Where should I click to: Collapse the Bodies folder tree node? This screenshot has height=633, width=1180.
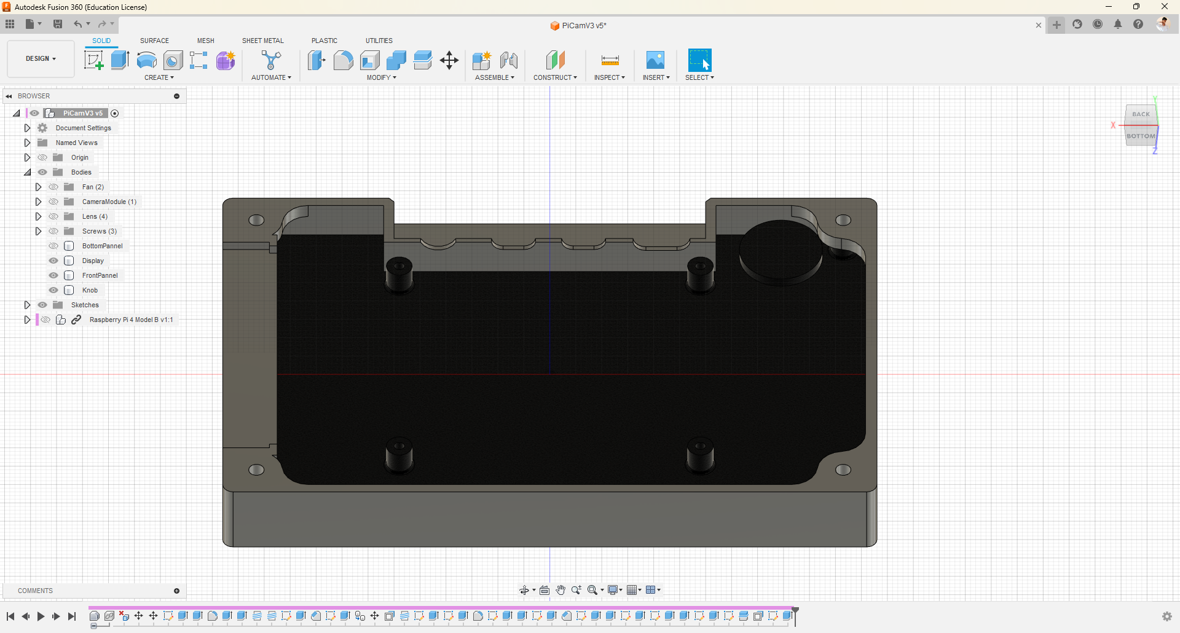pyautogui.click(x=27, y=172)
